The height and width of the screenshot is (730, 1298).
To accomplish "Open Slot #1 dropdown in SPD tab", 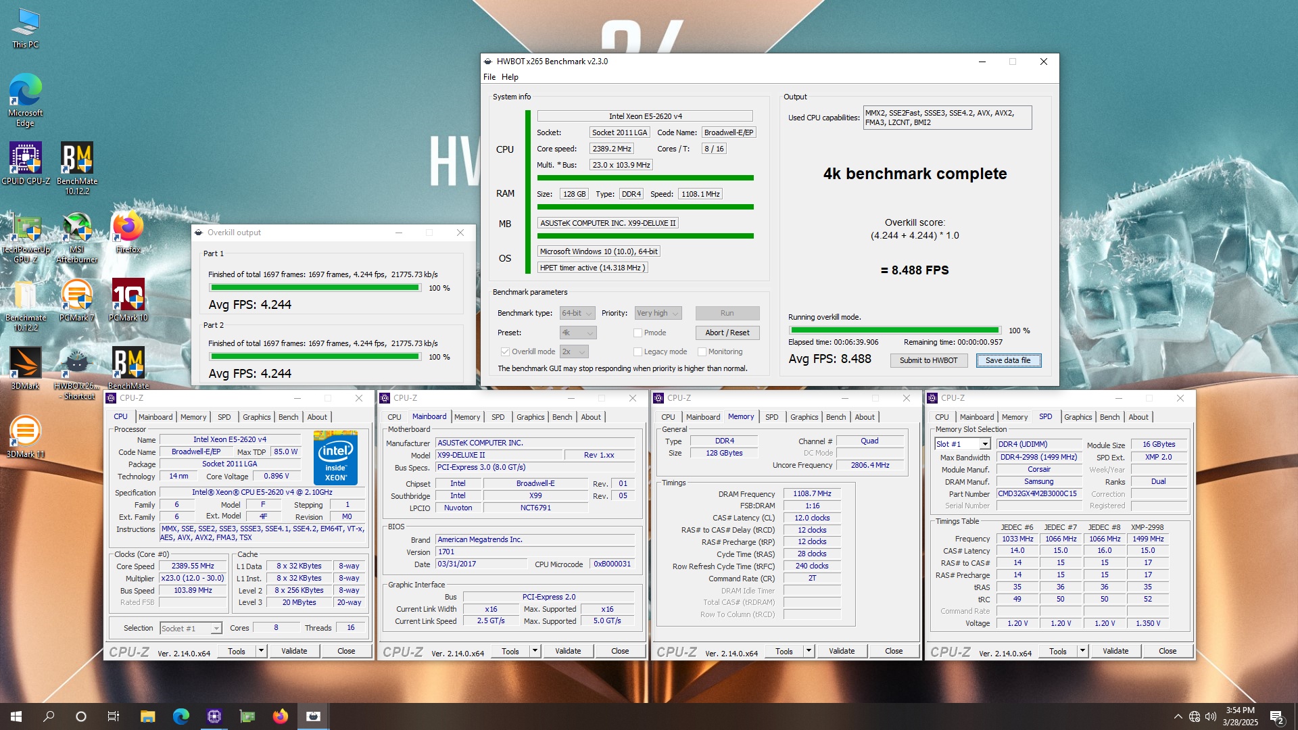I will point(963,444).
